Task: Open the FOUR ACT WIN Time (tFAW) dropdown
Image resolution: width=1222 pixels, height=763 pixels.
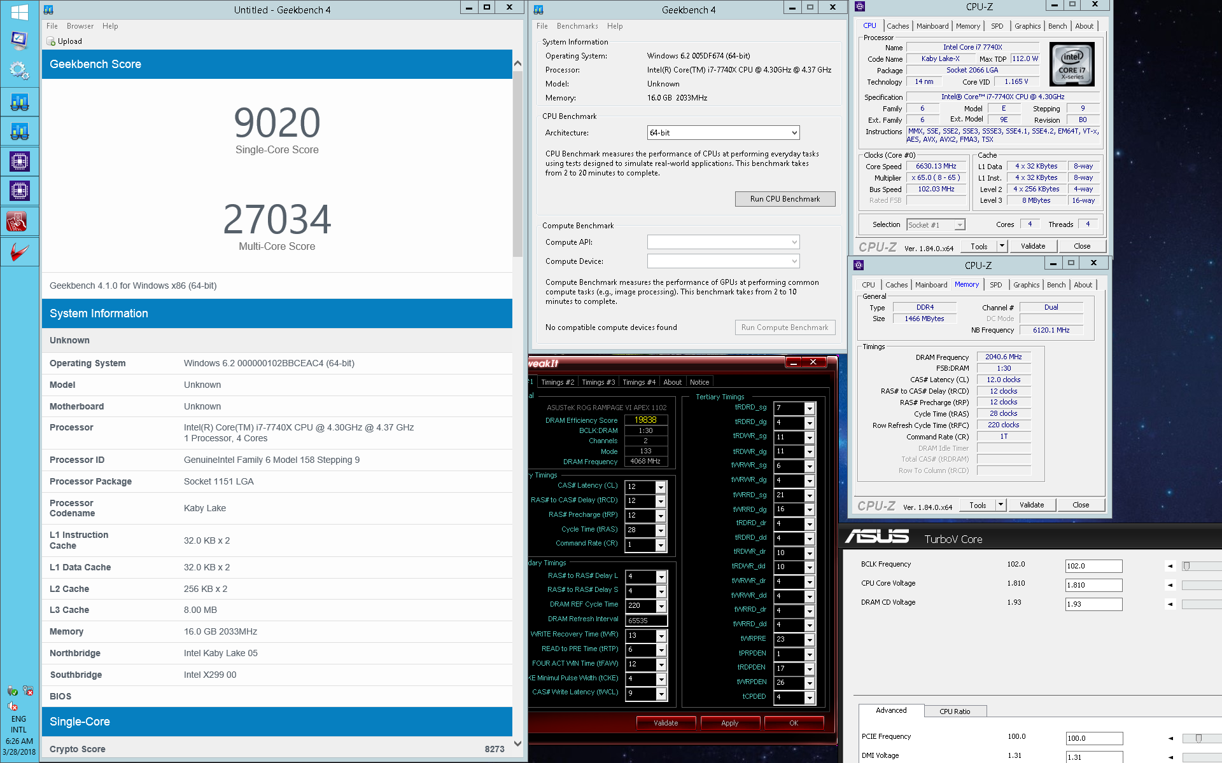Action: 661,664
